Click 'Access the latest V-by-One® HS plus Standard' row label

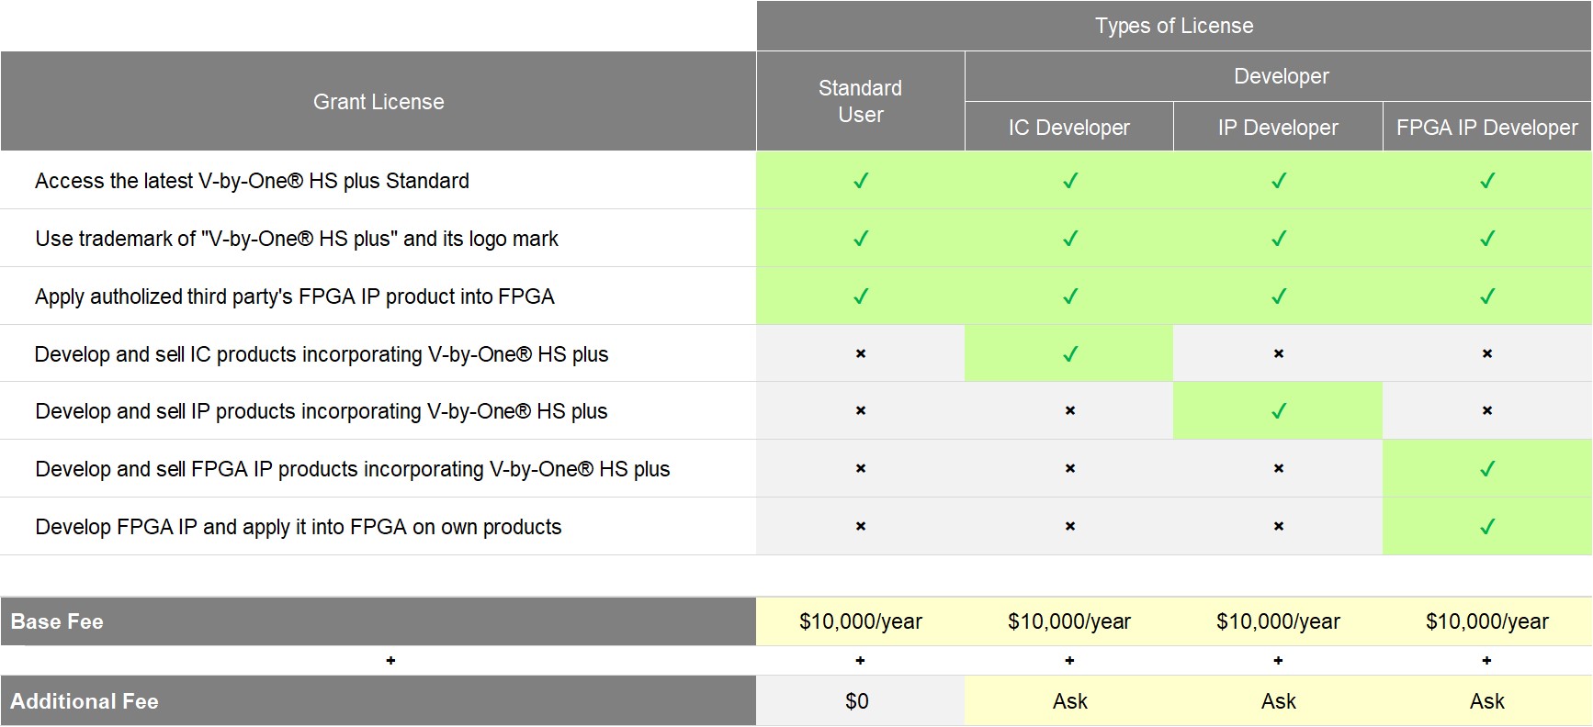[252, 181]
